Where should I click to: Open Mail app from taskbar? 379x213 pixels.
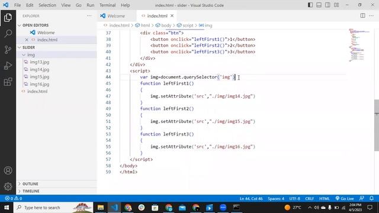tap(182, 208)
